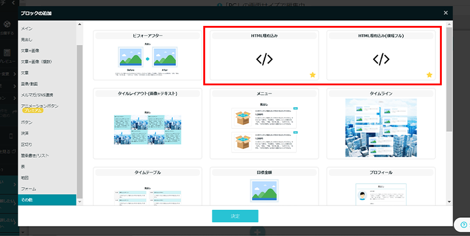
Task: Click the block list vertical scrollbar
Action: [x=449, y=77]
